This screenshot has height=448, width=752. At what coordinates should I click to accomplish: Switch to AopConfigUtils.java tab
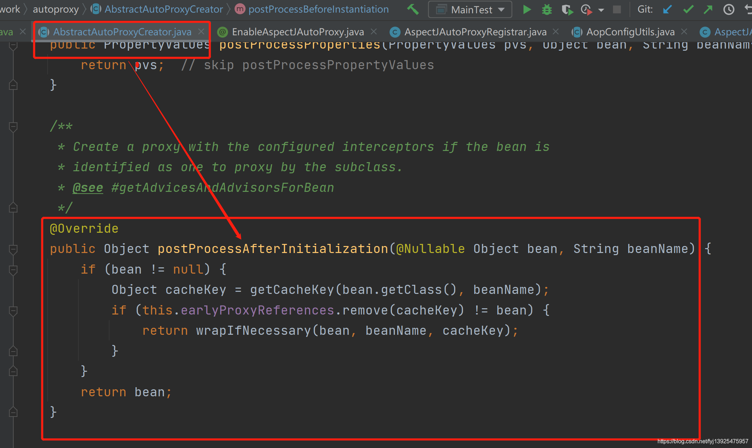point(630,32)
